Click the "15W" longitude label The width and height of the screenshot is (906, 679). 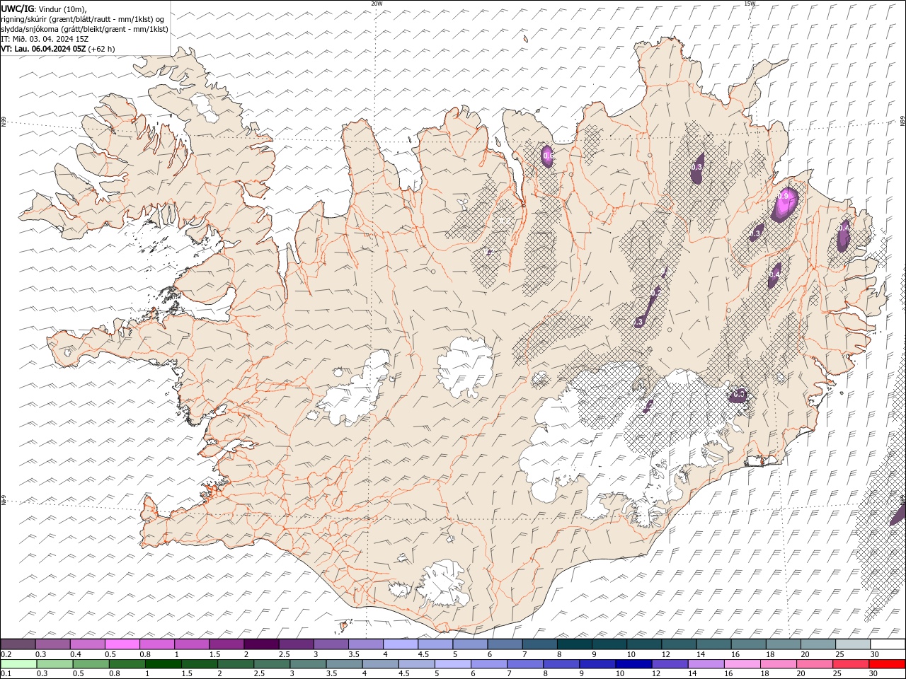[x=750, y=4]
